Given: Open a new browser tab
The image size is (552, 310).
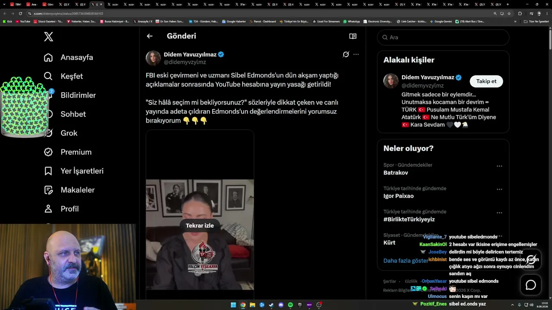Looking at the screenshot, I should pyautogui.click(x=508, y=4).
